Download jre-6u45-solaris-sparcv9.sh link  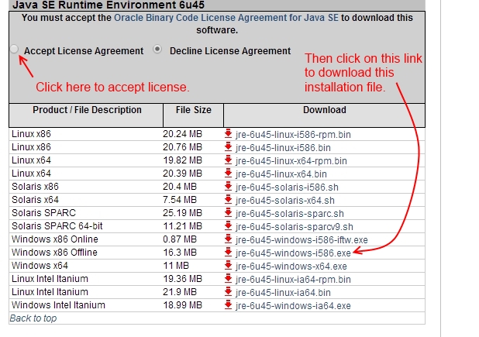(295, 227)
